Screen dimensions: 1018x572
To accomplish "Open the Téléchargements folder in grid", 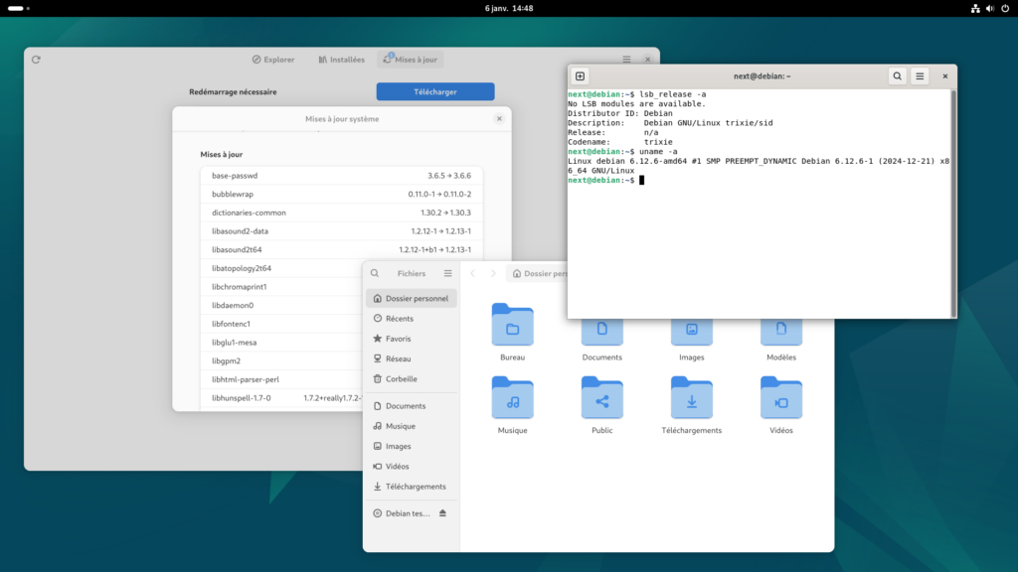I will point(691,397).
